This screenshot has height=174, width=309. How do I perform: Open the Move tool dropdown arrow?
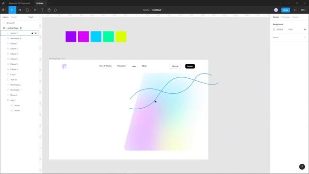15,10
